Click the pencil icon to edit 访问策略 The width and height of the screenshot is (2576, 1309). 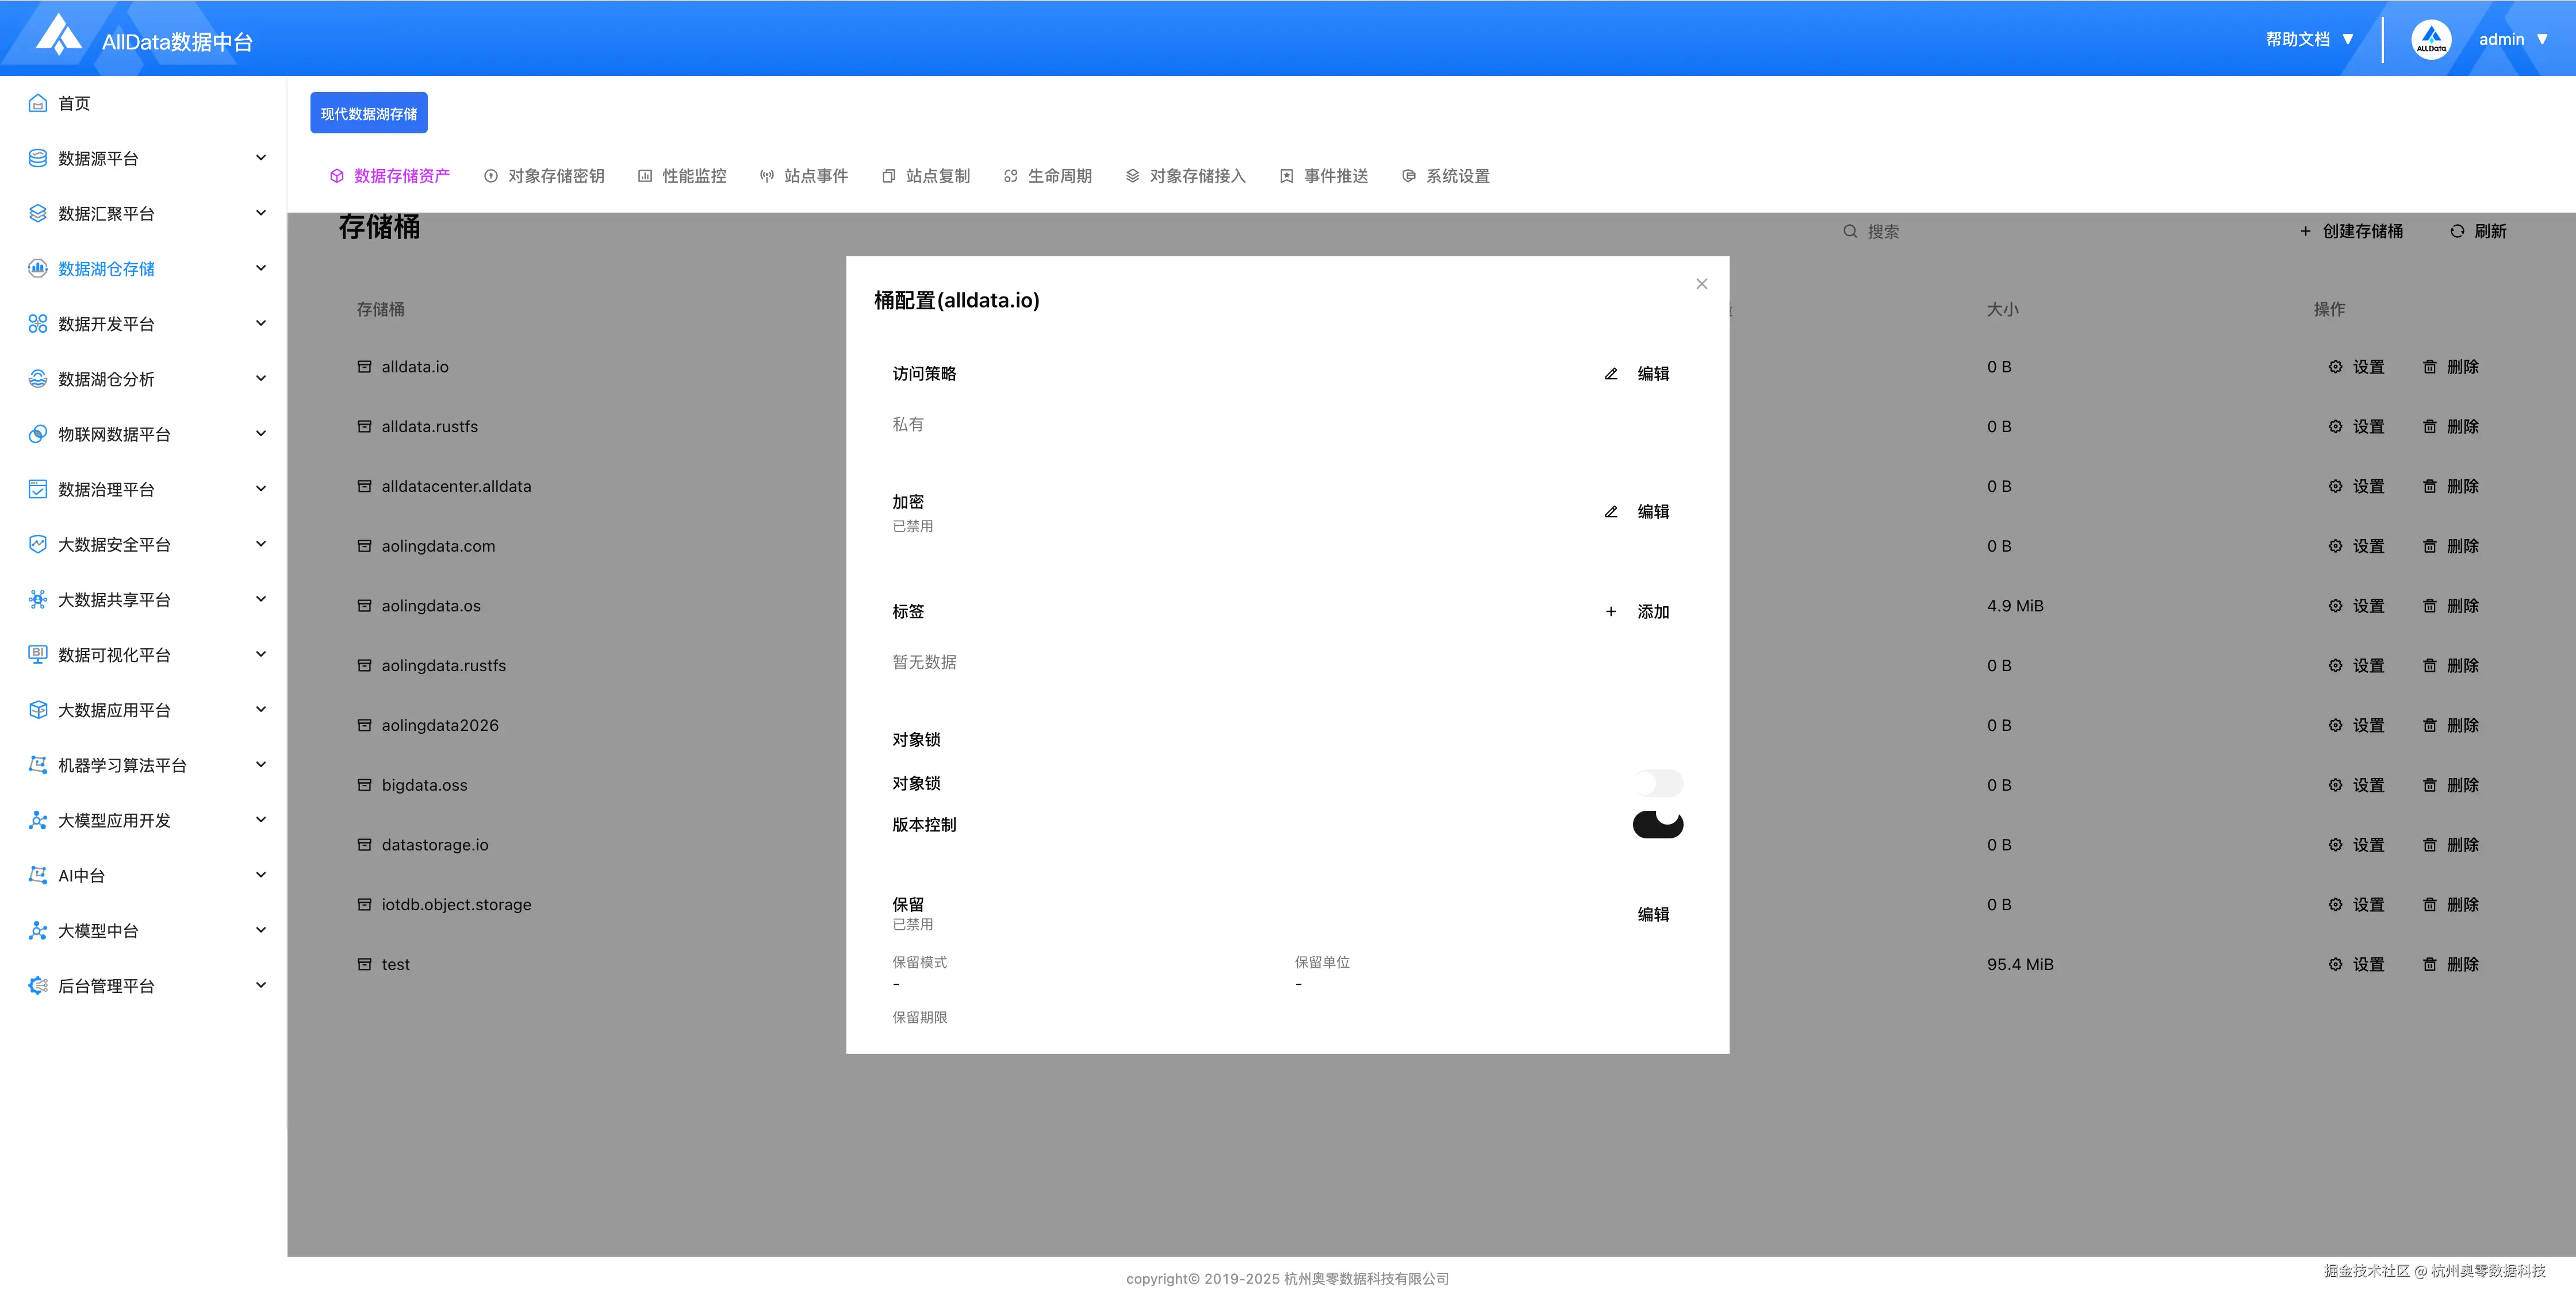point(1611,373)
